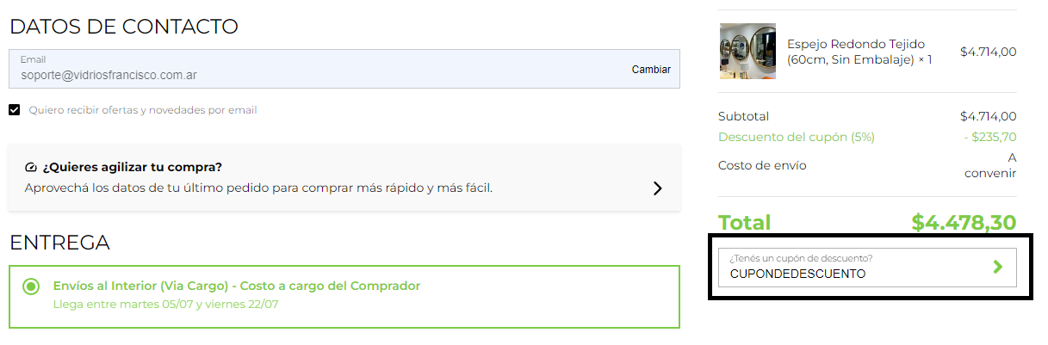Image resolution: width=1048 pixels, height=345 pixels.
Task: Click the speedometer icon beside "¿Quieres agilizar tu compra?"
Action: (x=32, y=167)
